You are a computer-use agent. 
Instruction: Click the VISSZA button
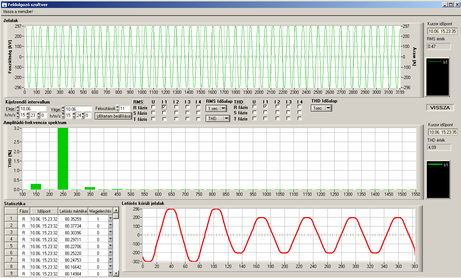[x=440, y=108]
